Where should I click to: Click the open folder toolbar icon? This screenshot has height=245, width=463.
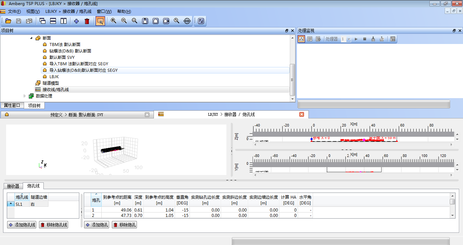coord(8,21)
